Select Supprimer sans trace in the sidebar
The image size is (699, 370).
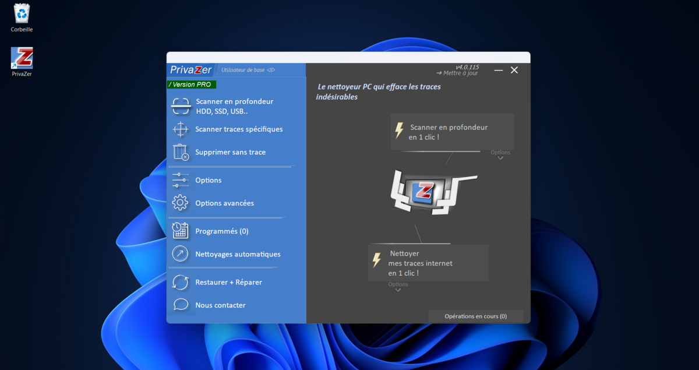coord(231,151)
